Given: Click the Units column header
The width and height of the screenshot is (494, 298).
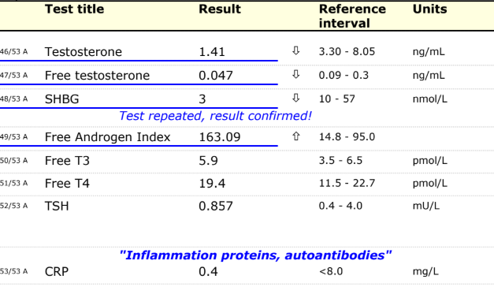Looking at the screenshot, I should 429,9.
